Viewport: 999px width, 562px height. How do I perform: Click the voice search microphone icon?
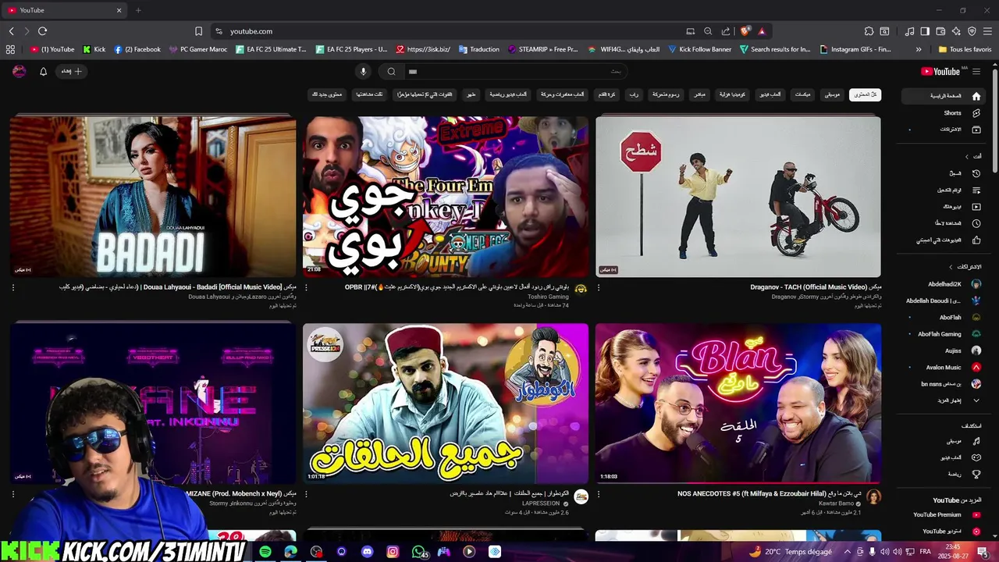coord(363,71)
